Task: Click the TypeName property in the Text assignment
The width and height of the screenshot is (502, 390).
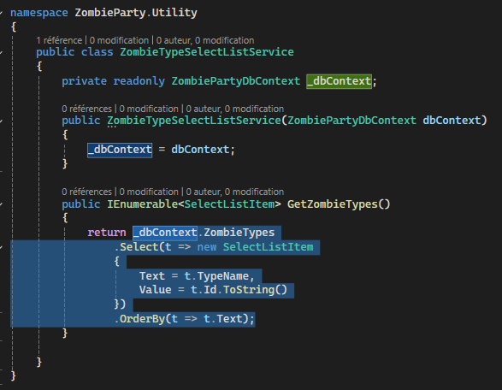Action: pyautogui.click(x=223, y=276)
